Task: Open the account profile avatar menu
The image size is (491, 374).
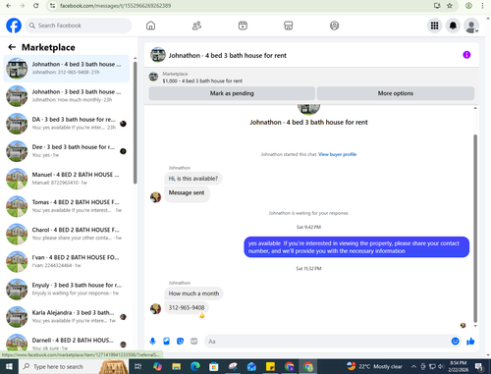Action: tap(471, 26)
